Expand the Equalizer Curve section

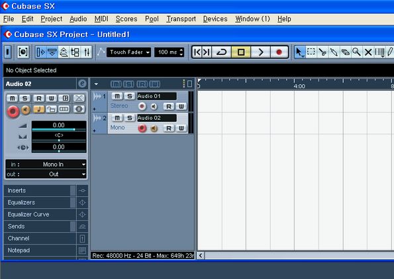[x=40, y=214]
